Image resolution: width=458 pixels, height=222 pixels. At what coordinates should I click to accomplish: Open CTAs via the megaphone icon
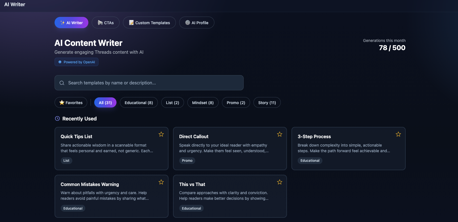click(100, 23)
